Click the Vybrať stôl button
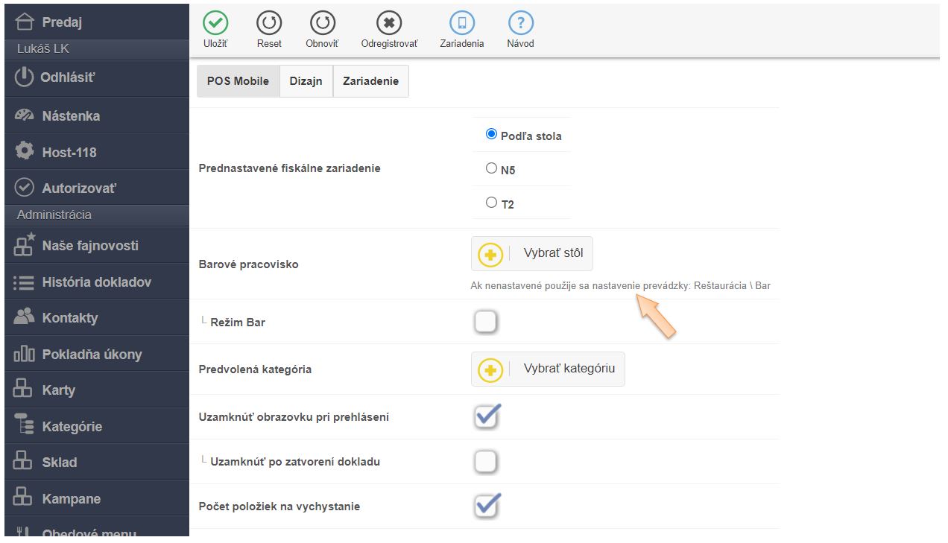Image resolution: width=948 pixels, height=543 pixels. click(x=532, y=253)
